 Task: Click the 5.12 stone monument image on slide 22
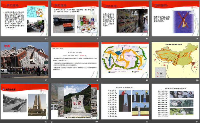click(x=77, y=102)
